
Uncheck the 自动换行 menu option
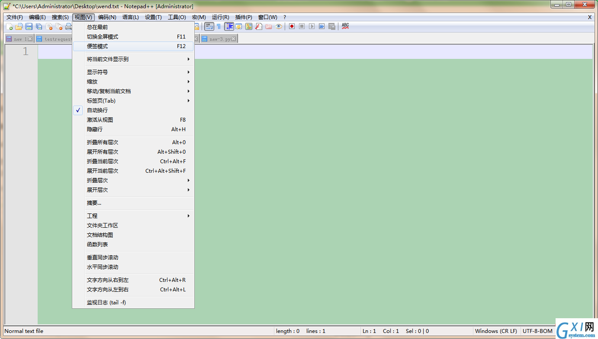point(133,110)
